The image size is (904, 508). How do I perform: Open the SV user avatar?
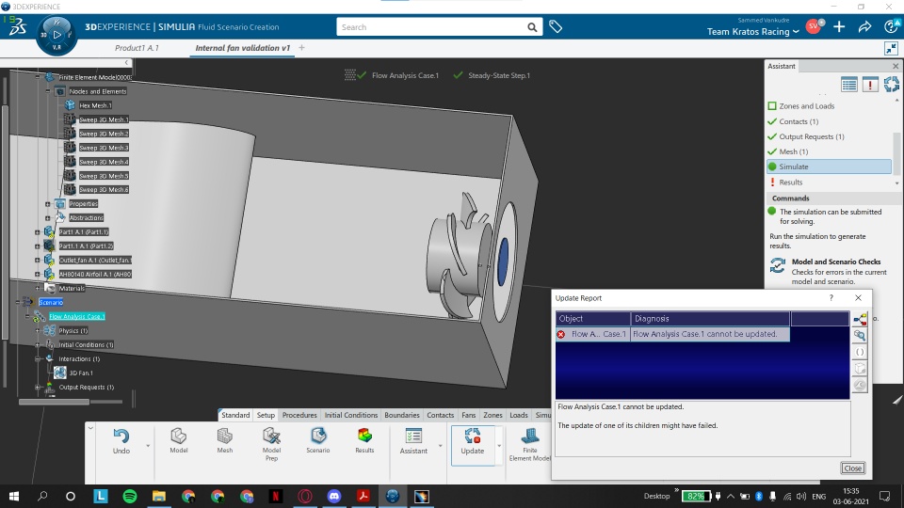click(814, 26)
